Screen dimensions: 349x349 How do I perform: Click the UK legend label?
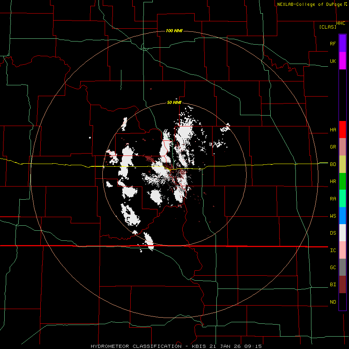pyautogui.click(x=333, y=61)
